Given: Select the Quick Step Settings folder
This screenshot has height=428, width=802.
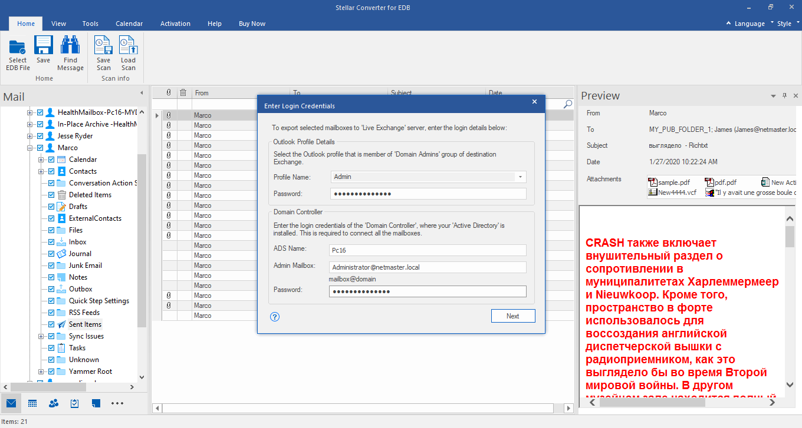Looking at the screenshot, I should 98,301.
